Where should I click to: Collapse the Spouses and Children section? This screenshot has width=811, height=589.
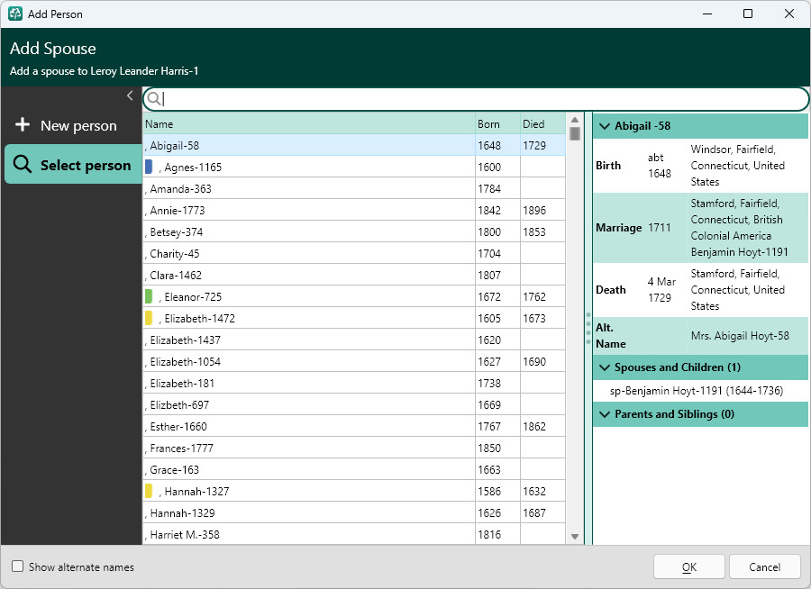pos(604,367)
